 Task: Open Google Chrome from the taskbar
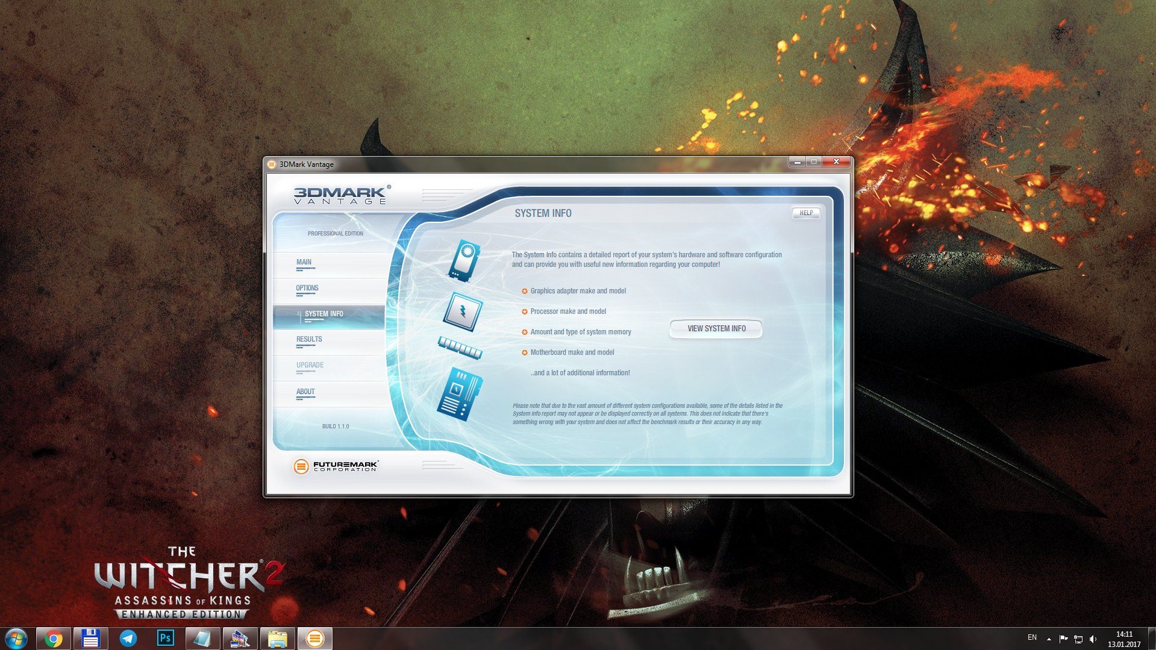[54, 638]
